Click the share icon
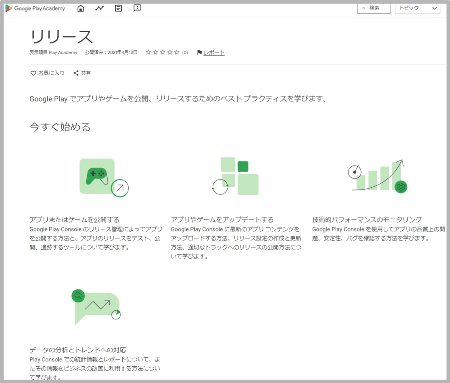Viewport: 450px width, 383px height. pos(76,73)
